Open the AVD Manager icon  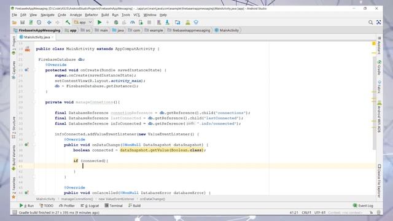pyautogui.click(x=159, y=22)
